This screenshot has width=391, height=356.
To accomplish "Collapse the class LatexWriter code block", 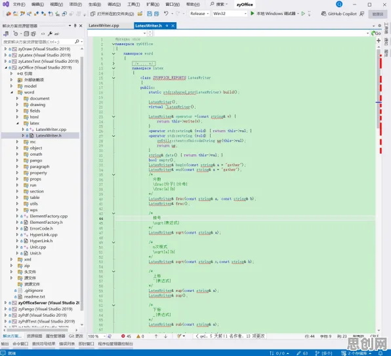I will [x=113, y=78].
